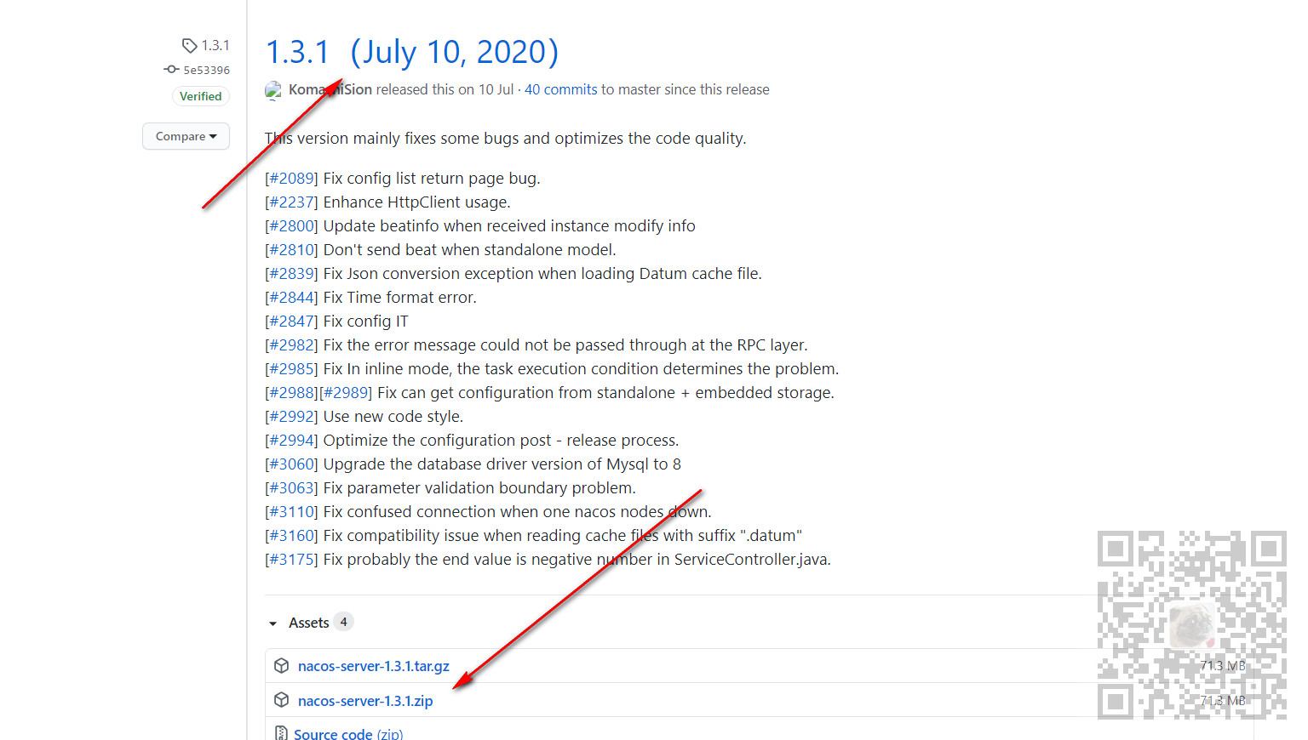Open issue #2982 link

[x=291, y=344]
